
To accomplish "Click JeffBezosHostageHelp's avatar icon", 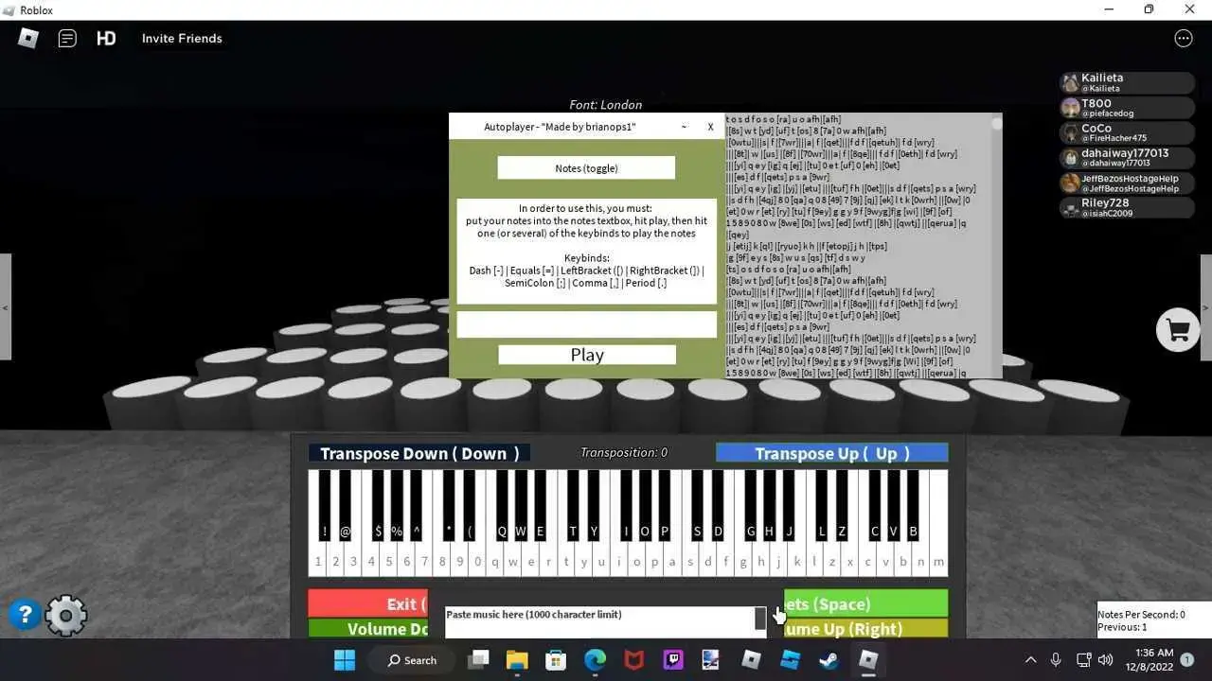I will (1070, 183).
